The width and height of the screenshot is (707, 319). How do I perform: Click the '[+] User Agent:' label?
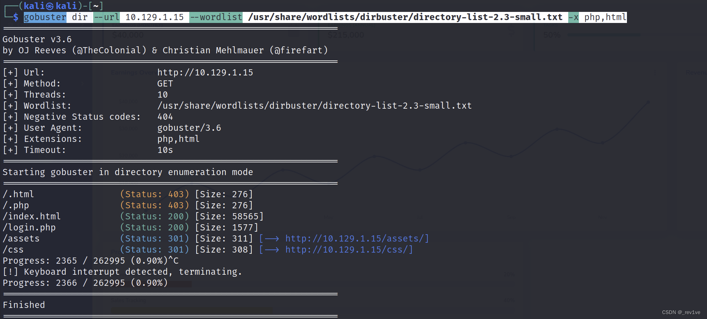42,128
